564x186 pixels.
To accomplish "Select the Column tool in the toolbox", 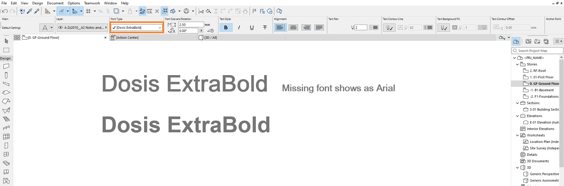I will coord(6,75).
